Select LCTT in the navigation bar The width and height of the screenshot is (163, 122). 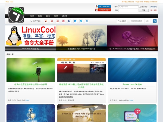(x=64, y=16)
